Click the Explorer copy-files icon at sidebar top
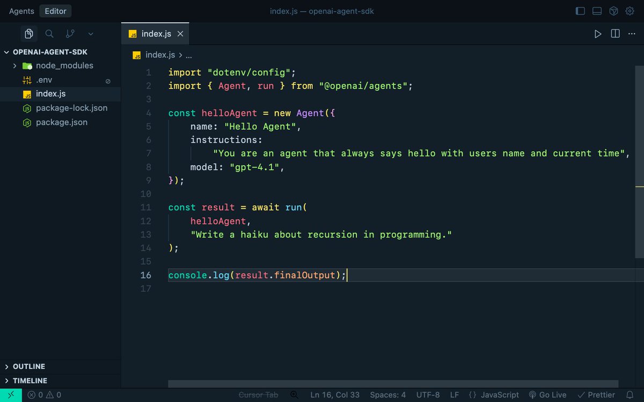The height and width of the screenshot is (402, 644). pos(29,33)
